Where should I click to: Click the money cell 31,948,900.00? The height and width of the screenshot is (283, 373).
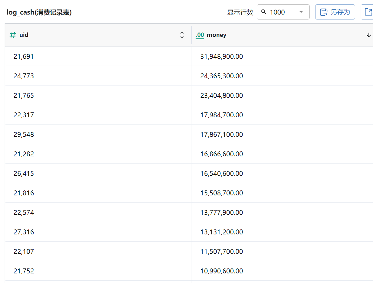(x=282, y=56)
